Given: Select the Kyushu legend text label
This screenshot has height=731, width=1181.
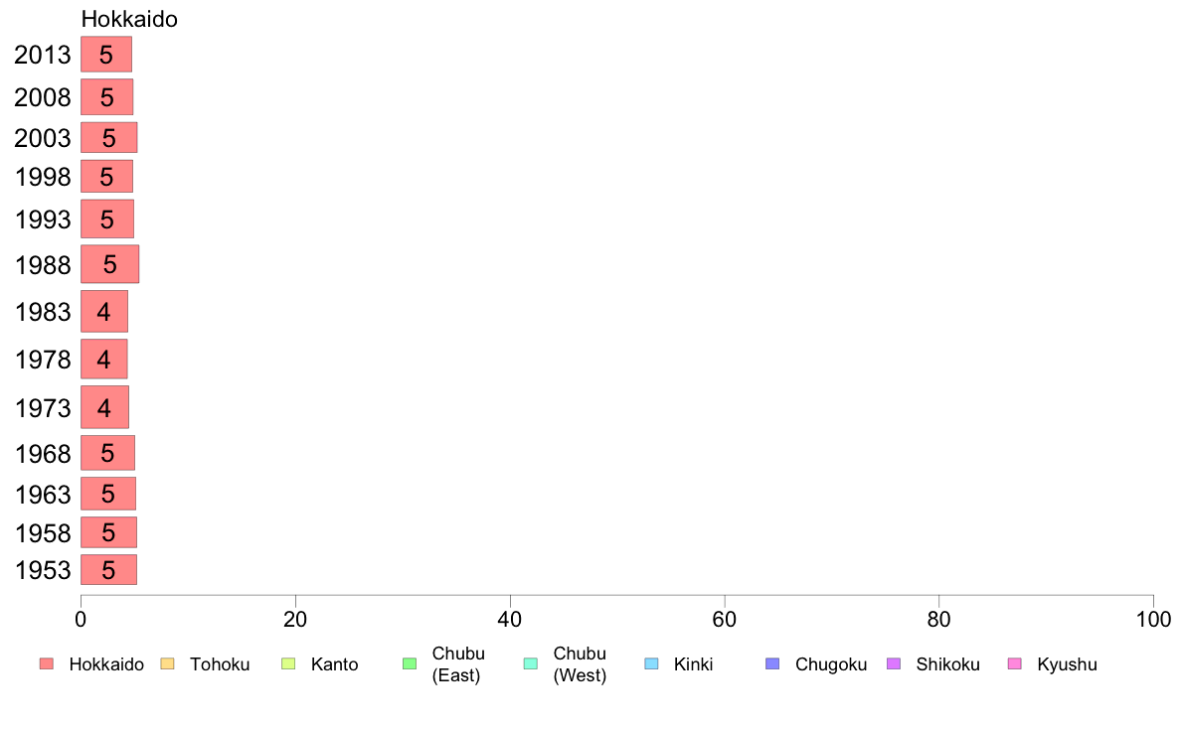Looking at the screenshot, I should coord(1067,664).
